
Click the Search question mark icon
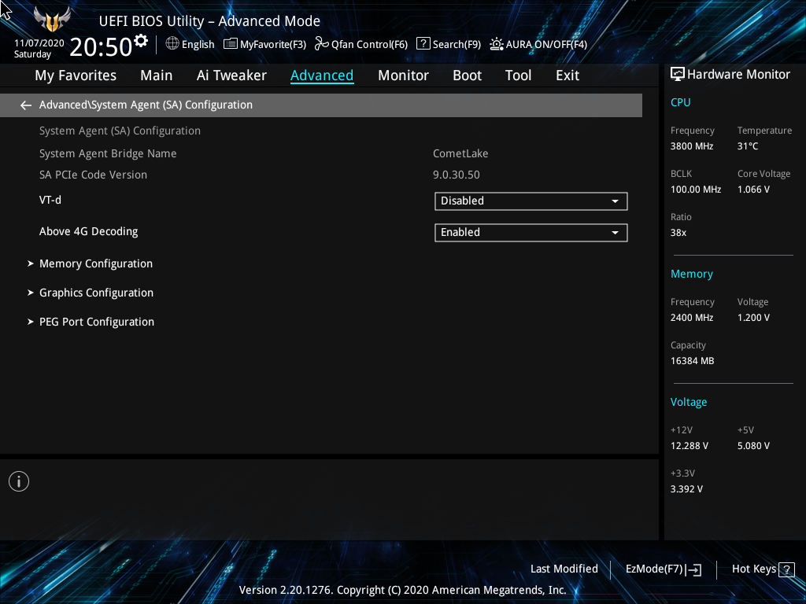(x=423, y=44)
